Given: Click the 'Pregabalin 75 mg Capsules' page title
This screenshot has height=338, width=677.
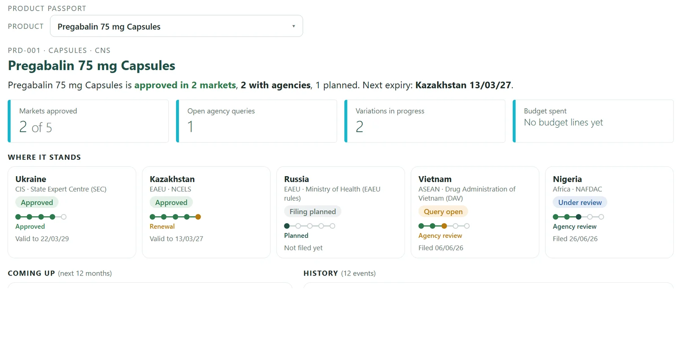Looking at the screenshot, I should coord(91,65).
